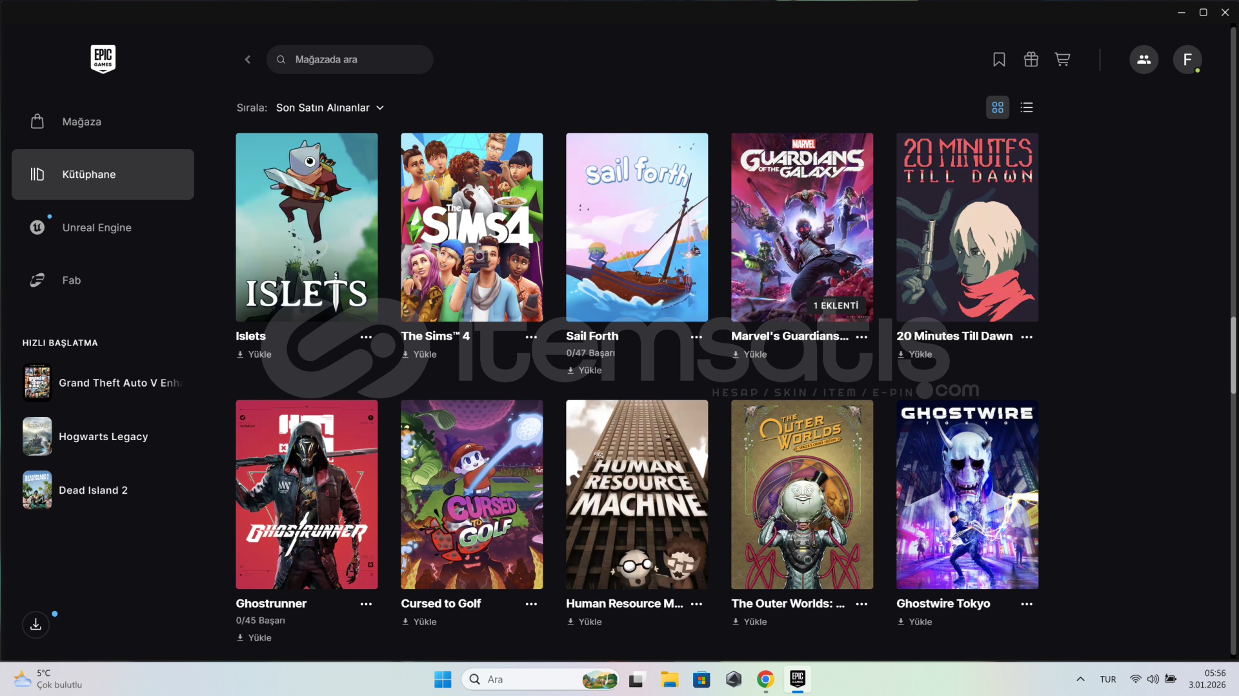The image size is (1239, 696).
Task: Open the shopping cart
Action: point(1062,59)
